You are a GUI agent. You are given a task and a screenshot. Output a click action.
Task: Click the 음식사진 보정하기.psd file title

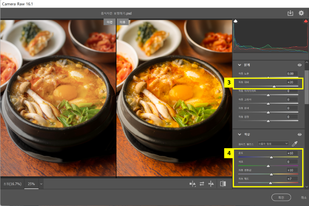116,13
